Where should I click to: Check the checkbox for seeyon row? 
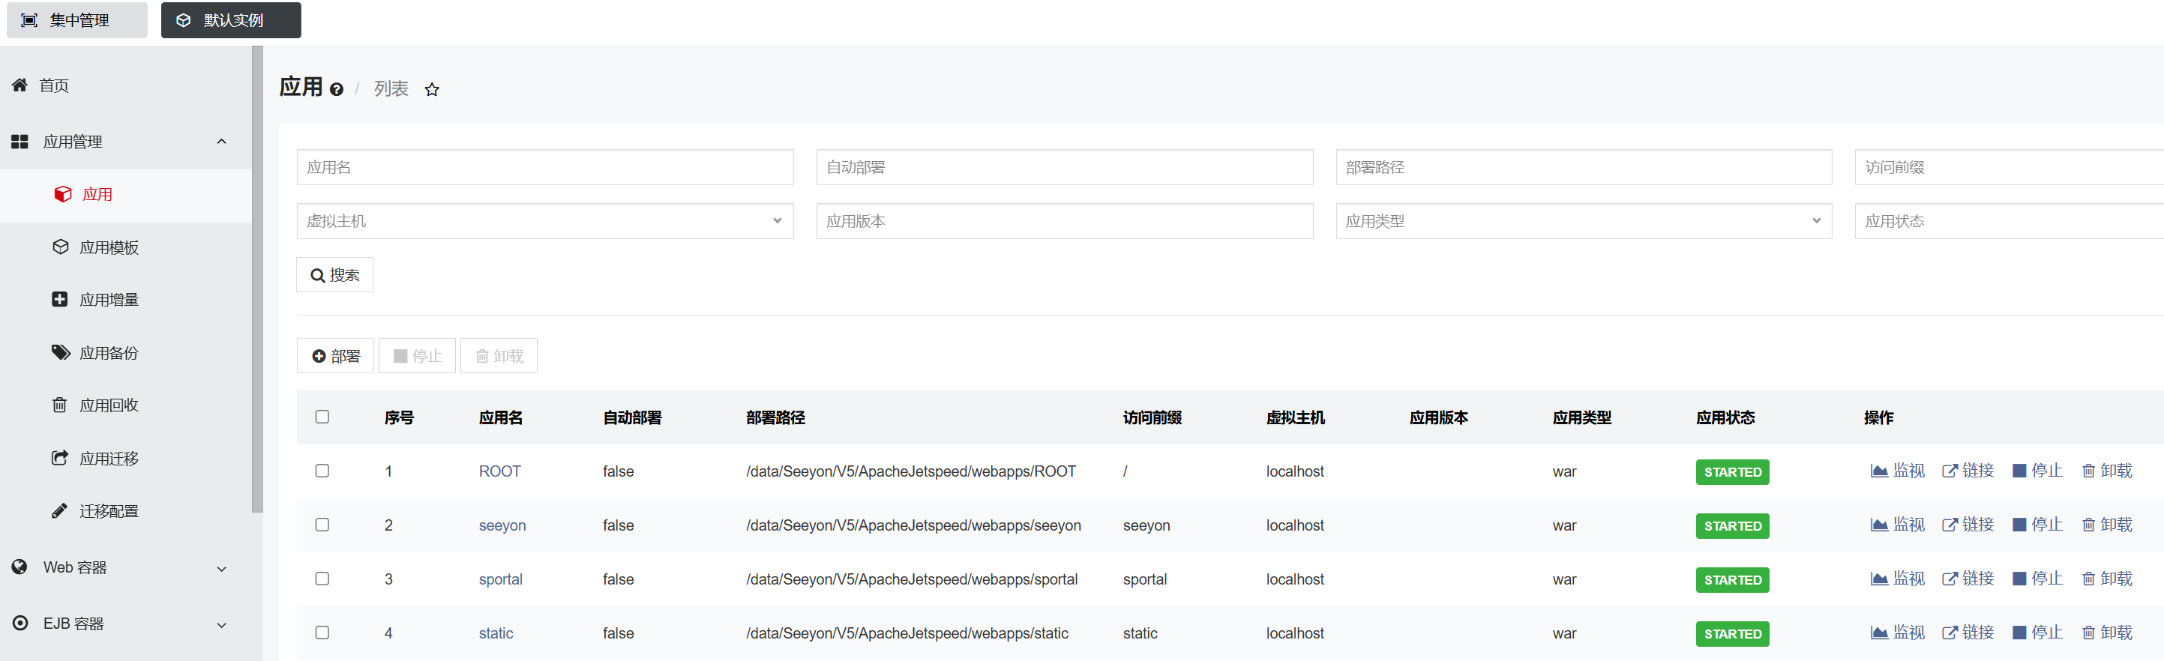(x=322, y=524)
